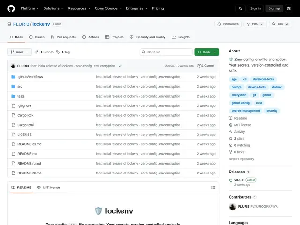
Task: Select the Code tab
Action: [16, 37]
